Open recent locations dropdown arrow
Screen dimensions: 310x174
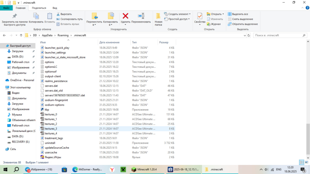(x=16, y=35)
